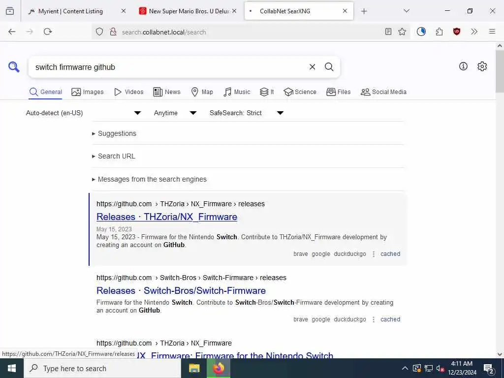Select the Images search category
The width and height of the screenshot is (504, 378).
click(x=88, y=92)
